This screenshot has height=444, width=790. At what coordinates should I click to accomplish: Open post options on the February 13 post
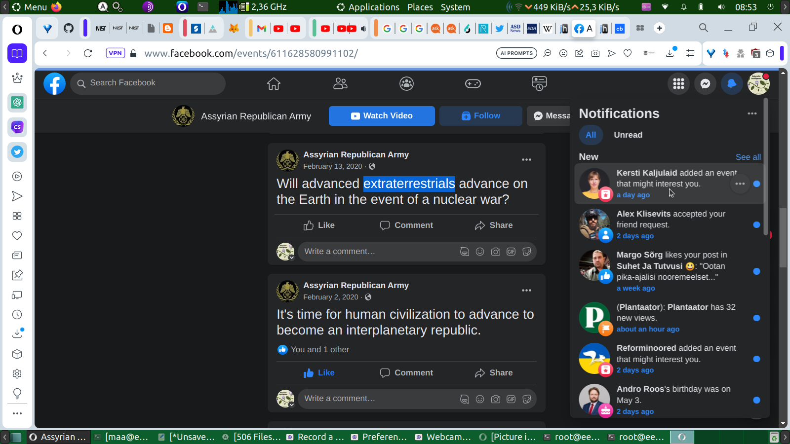[527, 160]
